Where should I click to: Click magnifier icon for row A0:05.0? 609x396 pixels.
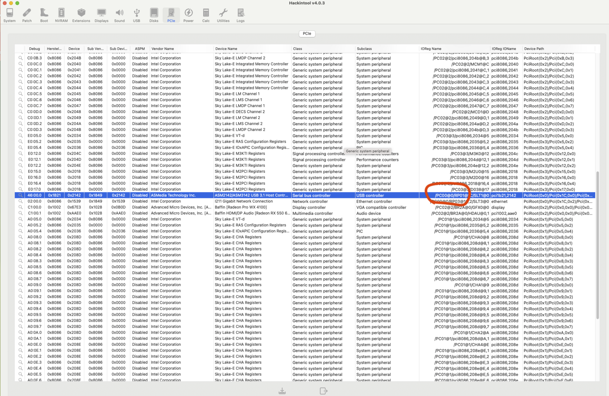[x=21, y=219]
